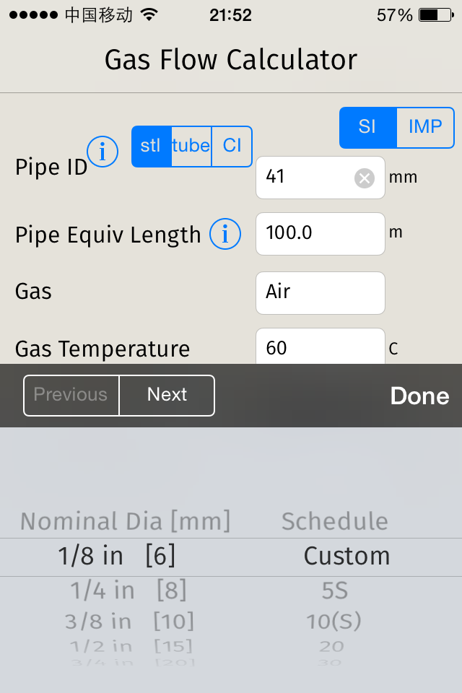Switch units to IMP
This screenshot has height=693, width=462.
[425, 127]
